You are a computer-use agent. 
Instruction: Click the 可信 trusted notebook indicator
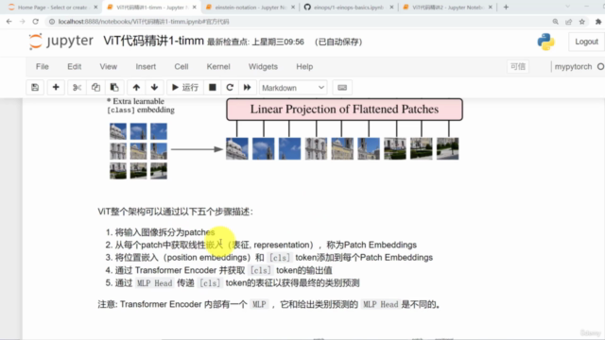pyautogui.click(x=518, y=67)
